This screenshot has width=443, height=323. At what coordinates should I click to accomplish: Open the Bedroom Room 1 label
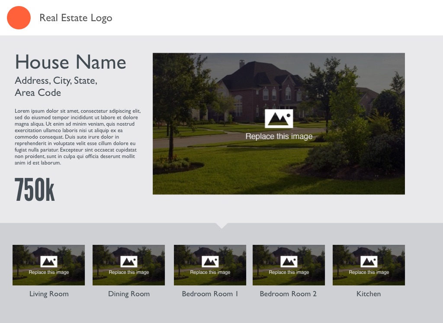pos(210,294)
